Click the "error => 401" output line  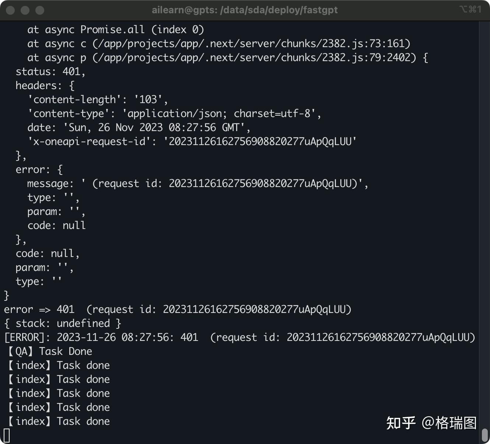point(178,309)
